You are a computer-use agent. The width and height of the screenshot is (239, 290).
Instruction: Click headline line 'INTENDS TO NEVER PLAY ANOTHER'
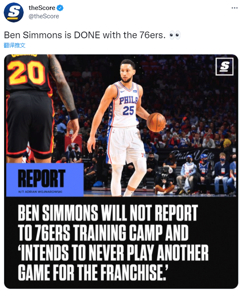pyautogui.click(x=113, y=253)
